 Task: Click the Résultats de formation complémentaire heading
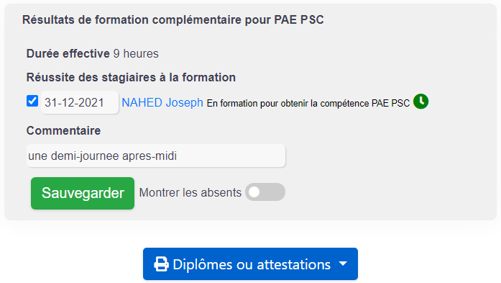point(173,20)
